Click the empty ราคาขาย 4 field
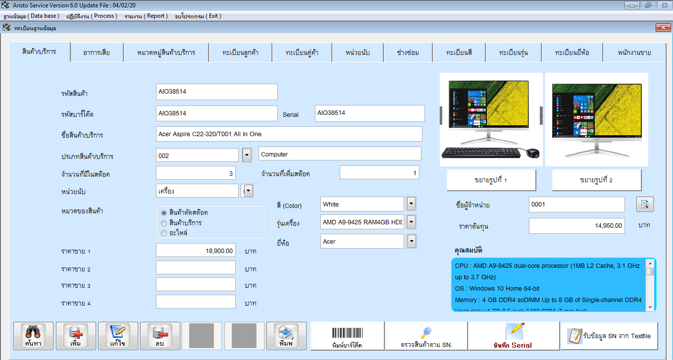 (x=196, y=302)
